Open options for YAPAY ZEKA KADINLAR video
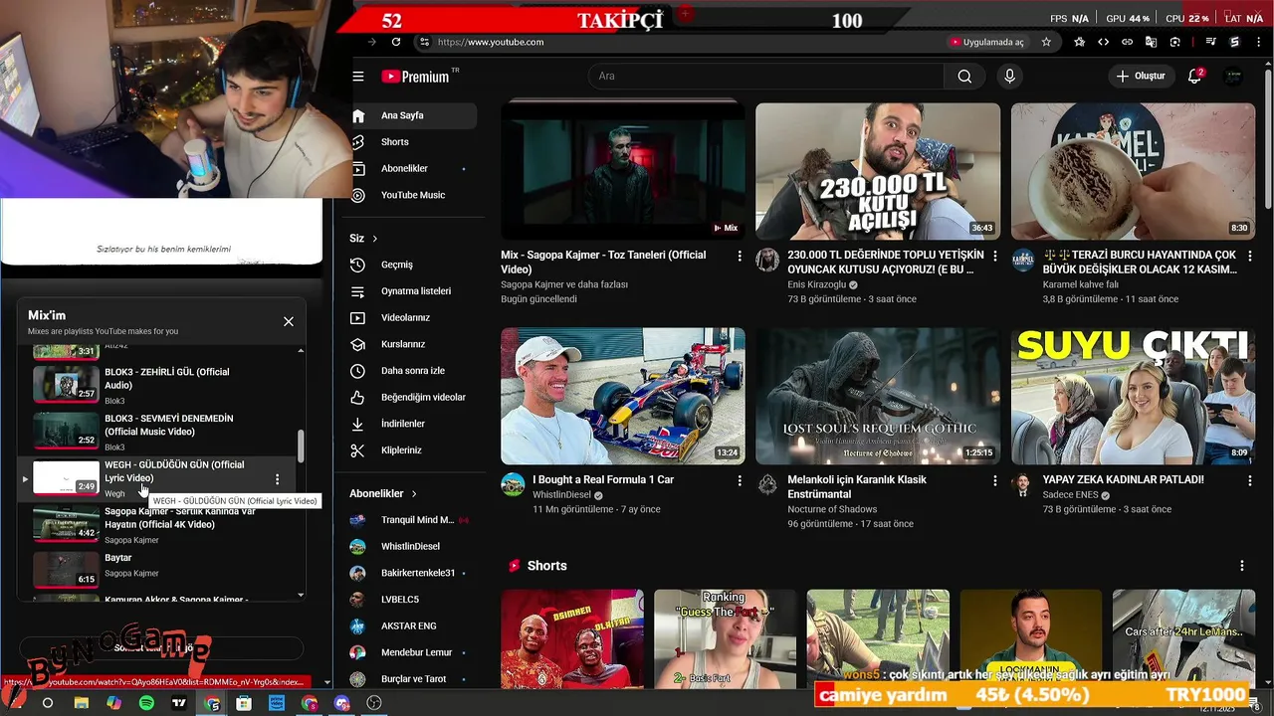This screenshot has height=716, width=1274. [x=1250, y=481]
